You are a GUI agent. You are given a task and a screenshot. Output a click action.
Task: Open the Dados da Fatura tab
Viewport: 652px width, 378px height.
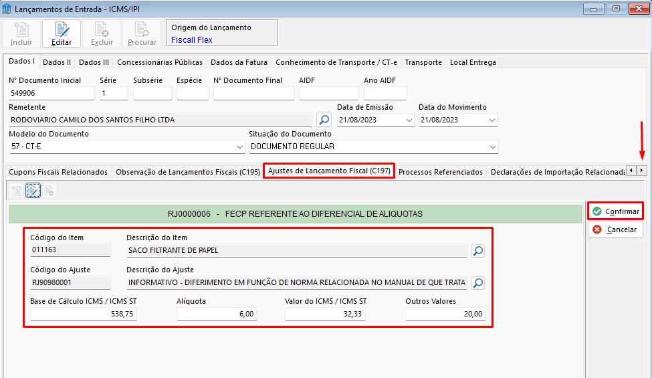pyautogui.click(x=239, y=62)
